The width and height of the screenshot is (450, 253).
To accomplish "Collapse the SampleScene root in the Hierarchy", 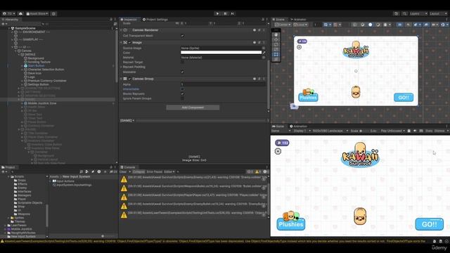I will point(9,28).
